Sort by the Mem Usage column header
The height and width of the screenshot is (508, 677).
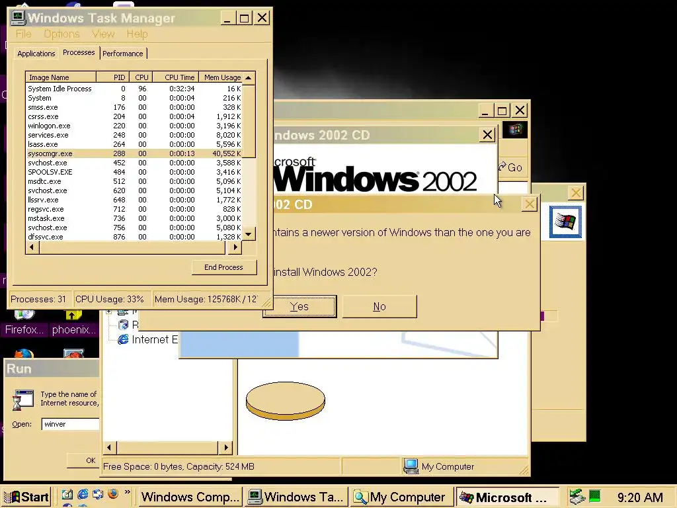(x=221, y=77)
